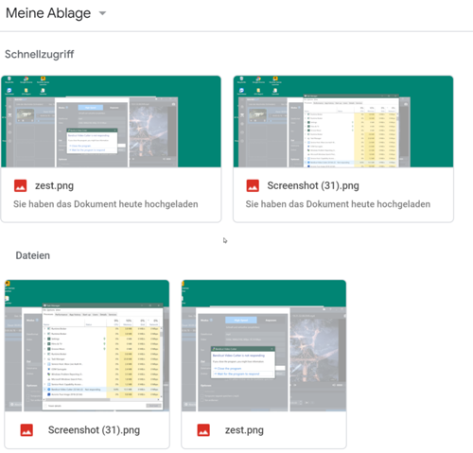The height and width of the screenshot is (453, 473).
Task: Open Screenshot (31).png preview in Schnellzugriff
Action: coord(343,121)
